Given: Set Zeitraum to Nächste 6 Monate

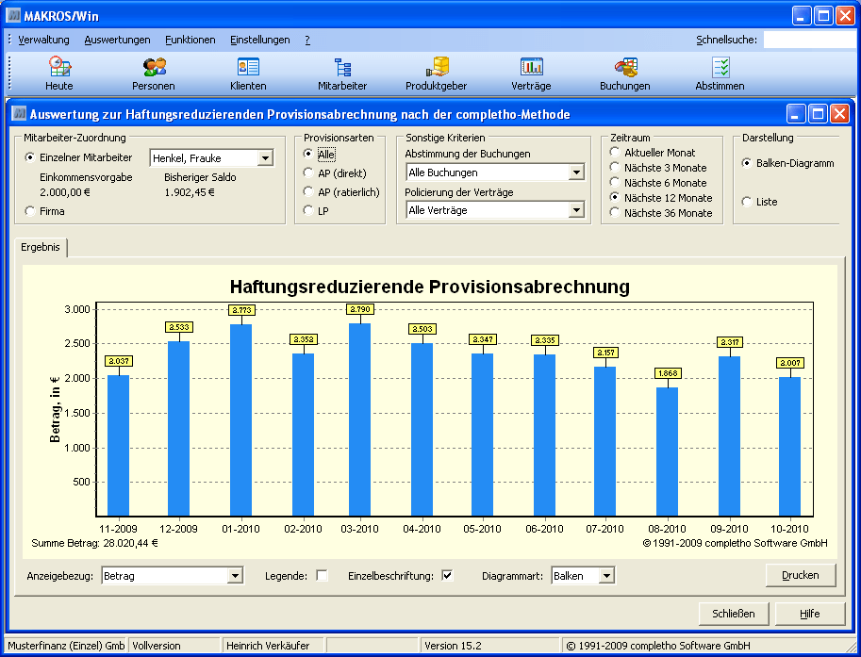Looking at the screenshot, I should [x=615, y=182].
